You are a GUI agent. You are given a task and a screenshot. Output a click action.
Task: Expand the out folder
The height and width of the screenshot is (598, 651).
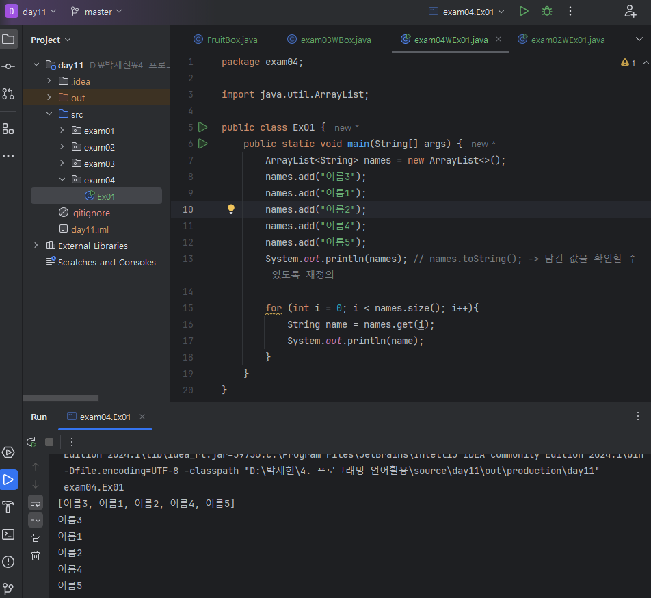coord(49,98)
